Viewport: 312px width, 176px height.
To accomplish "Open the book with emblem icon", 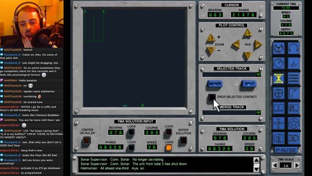I will point(293,108).
